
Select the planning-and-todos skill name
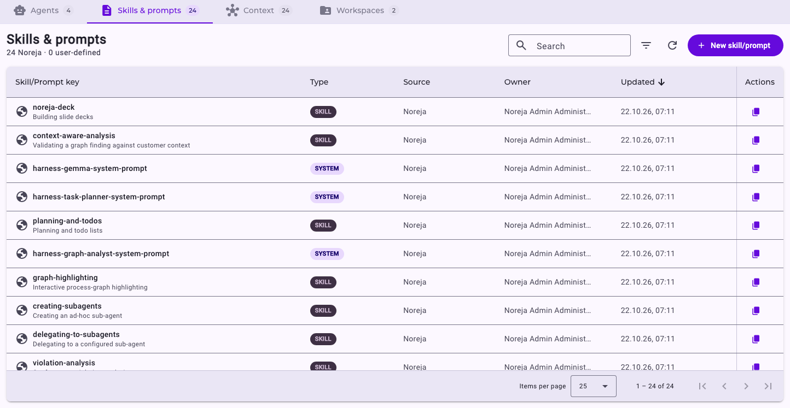(67, 221)
